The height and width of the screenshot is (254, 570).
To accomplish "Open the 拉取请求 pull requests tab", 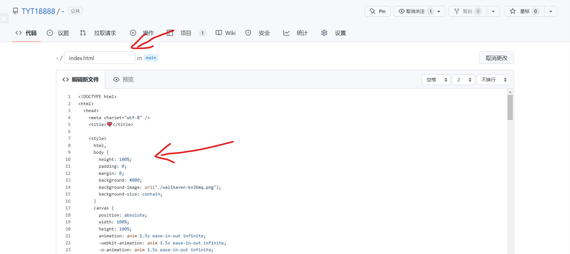I will click(x=98, y=33).
